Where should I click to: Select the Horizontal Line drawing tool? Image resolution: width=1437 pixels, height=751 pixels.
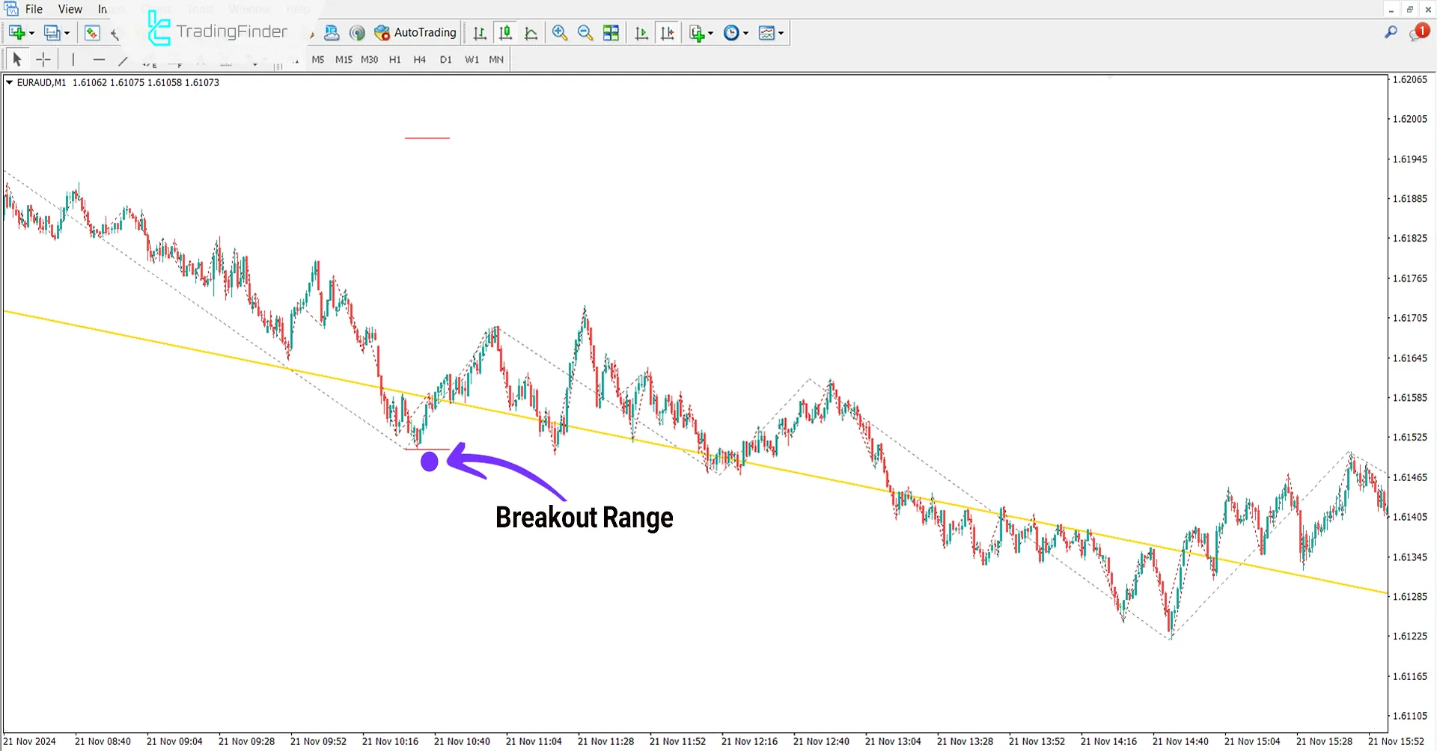(99, 58)
